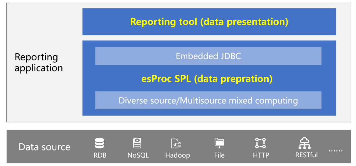Select the Reporting tool (data presentation) block
356x166 pixels.
click(x=209, y=22)
